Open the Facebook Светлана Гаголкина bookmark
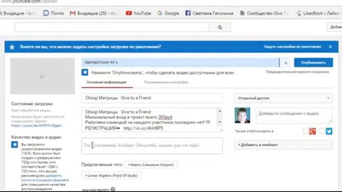Viewport: 342px width, 192px height. pyautogui.click(x=209, y=13)
